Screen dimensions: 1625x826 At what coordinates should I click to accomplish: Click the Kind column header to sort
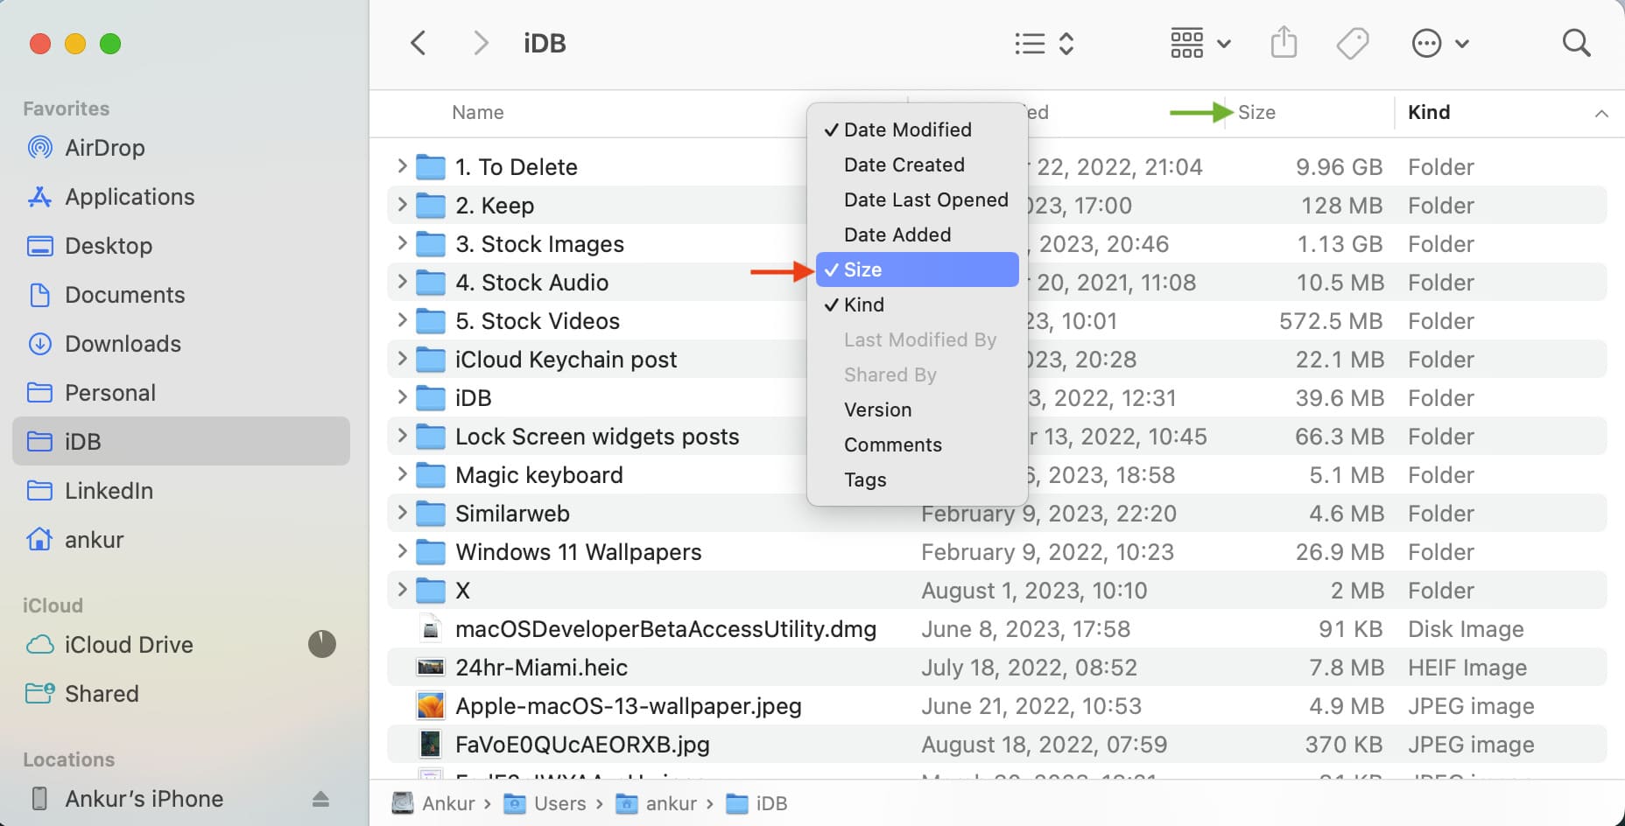pyautogui.click(x=1429, y=112)
